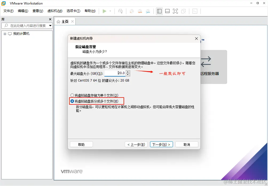Click the 指定磁盘容量 heading text

click(85, 47)
